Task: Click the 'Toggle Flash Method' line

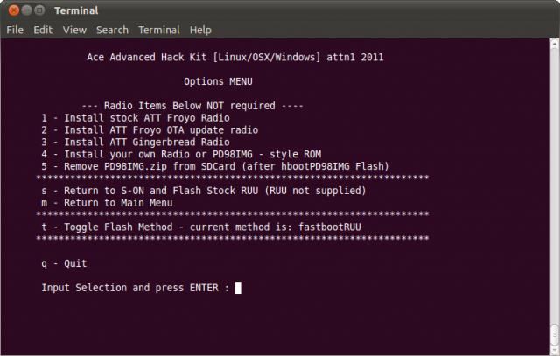Action: pos(201,227)
